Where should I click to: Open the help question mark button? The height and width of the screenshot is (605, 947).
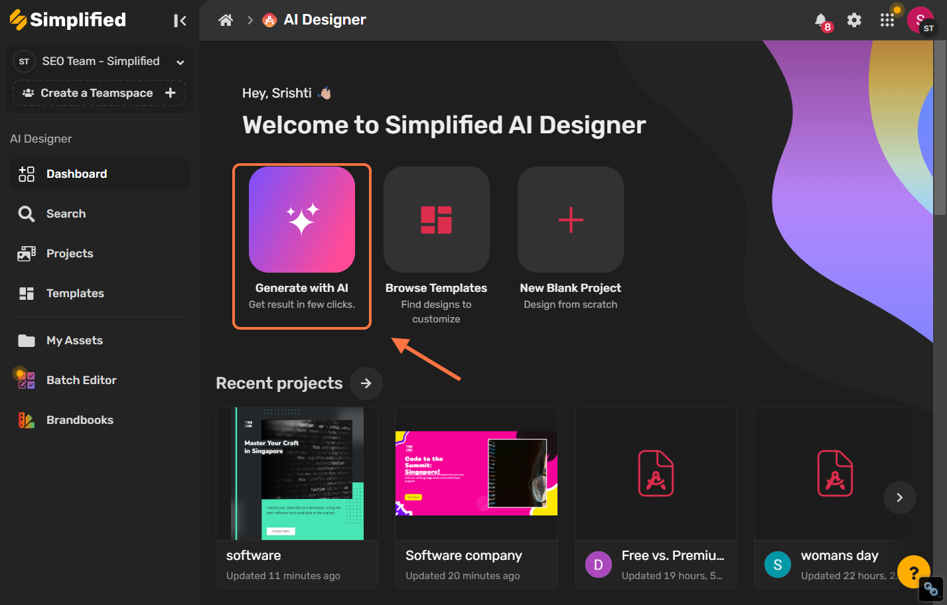click(x=914, y=572)
